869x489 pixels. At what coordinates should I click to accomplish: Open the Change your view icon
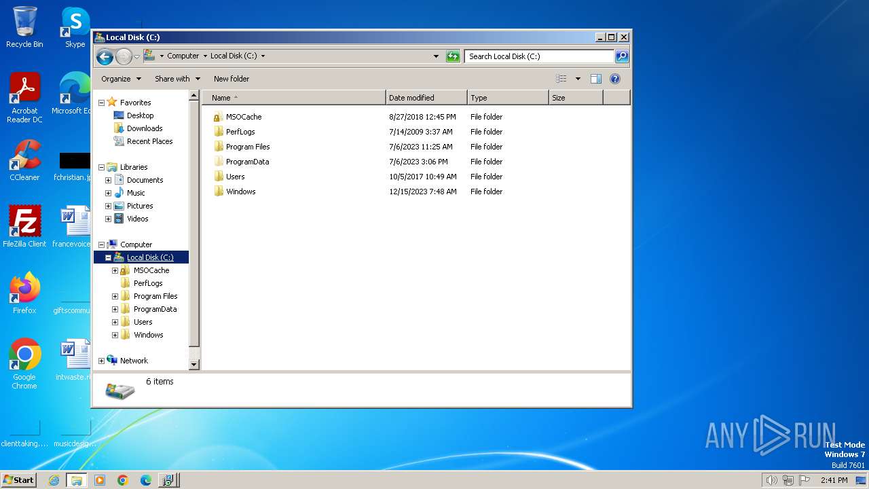[x=561, y=79]
